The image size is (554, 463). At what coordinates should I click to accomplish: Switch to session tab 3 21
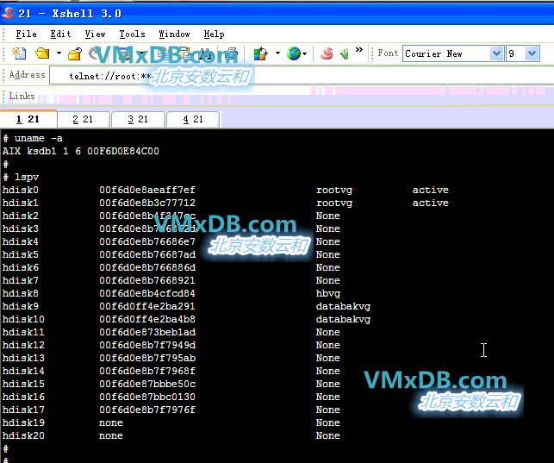[138, 119]
